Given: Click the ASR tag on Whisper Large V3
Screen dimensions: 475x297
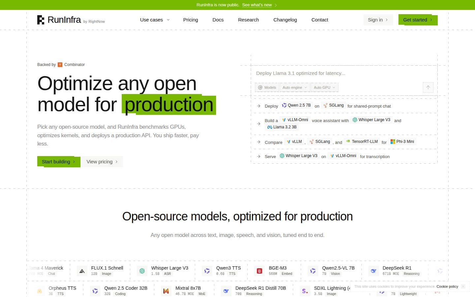Looking at the screenshot, I should click(168, 274).
